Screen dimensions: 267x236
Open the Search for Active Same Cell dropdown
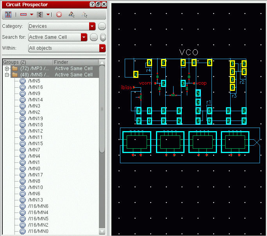(84, 37)
